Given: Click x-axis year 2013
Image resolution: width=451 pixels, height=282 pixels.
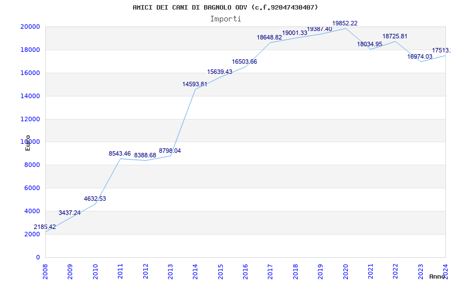Looking at the screenshot, I should coord(170,272).
